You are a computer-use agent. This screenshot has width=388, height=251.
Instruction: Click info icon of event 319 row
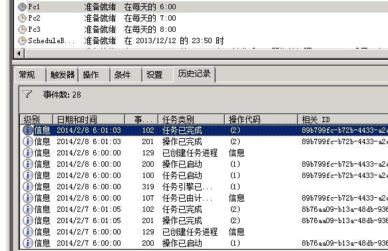(x=27, y=187)
